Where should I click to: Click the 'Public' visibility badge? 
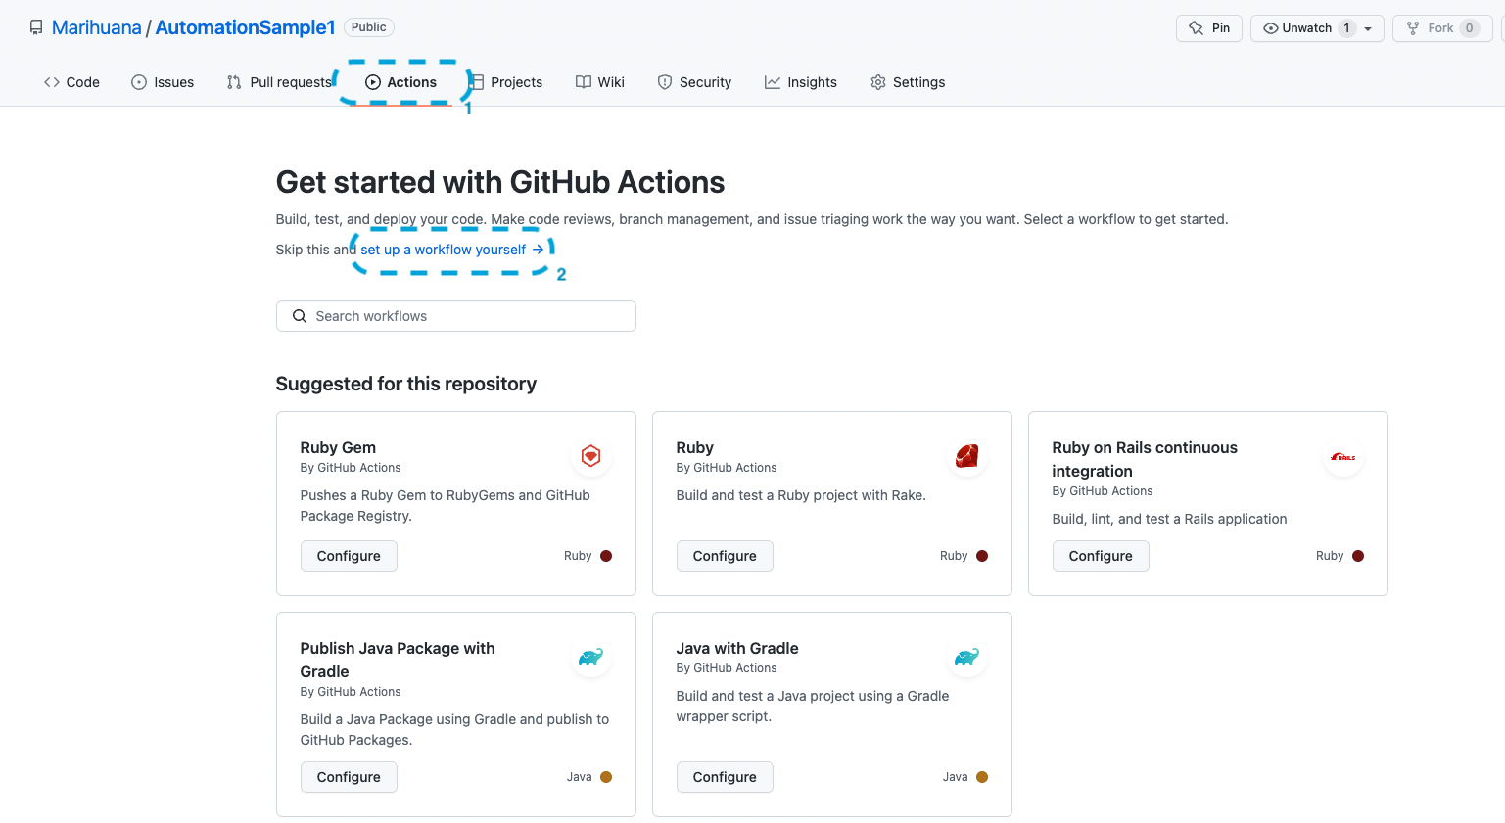click(x=369, y=27)
